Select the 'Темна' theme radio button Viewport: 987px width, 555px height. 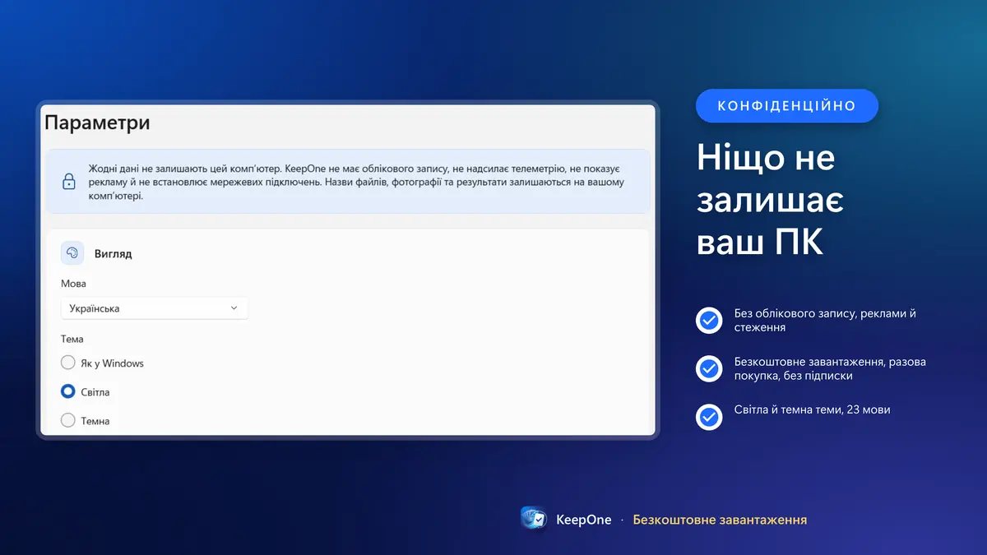point(68,420)
